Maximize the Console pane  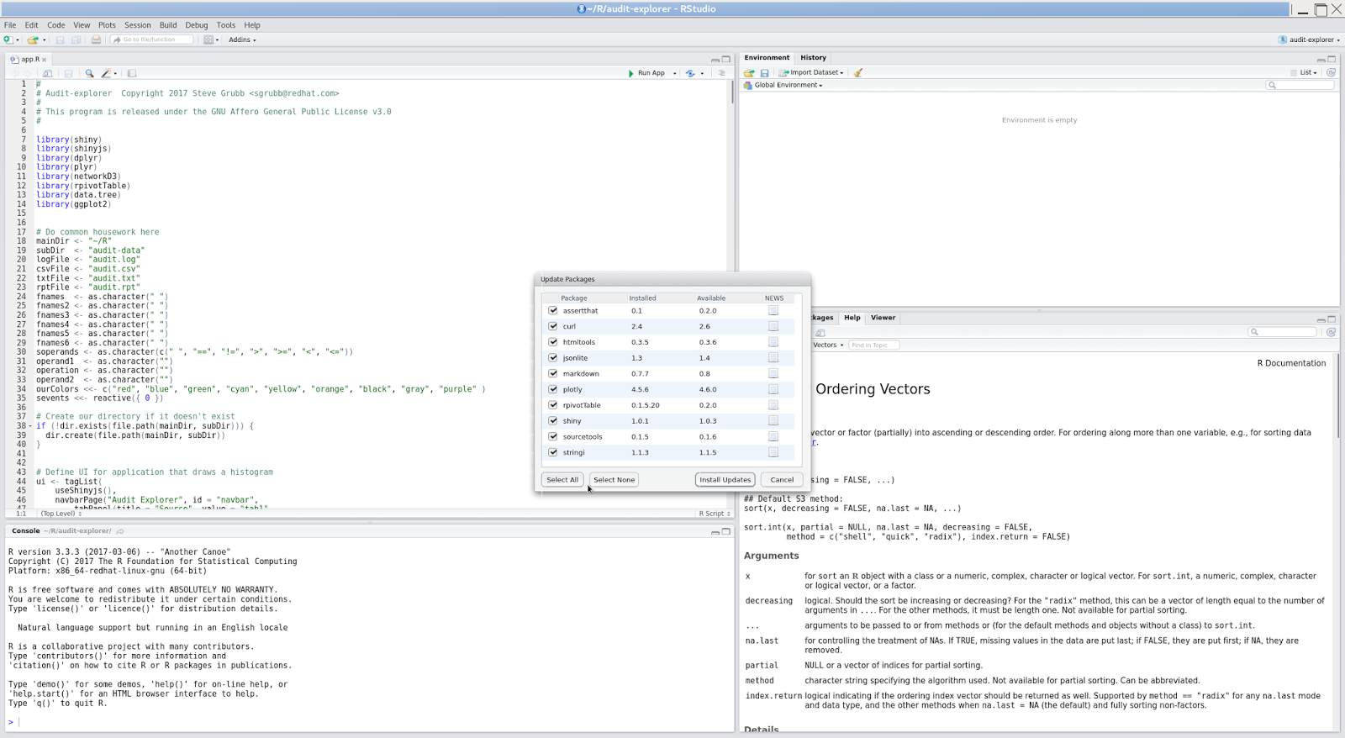pos(726,531)
